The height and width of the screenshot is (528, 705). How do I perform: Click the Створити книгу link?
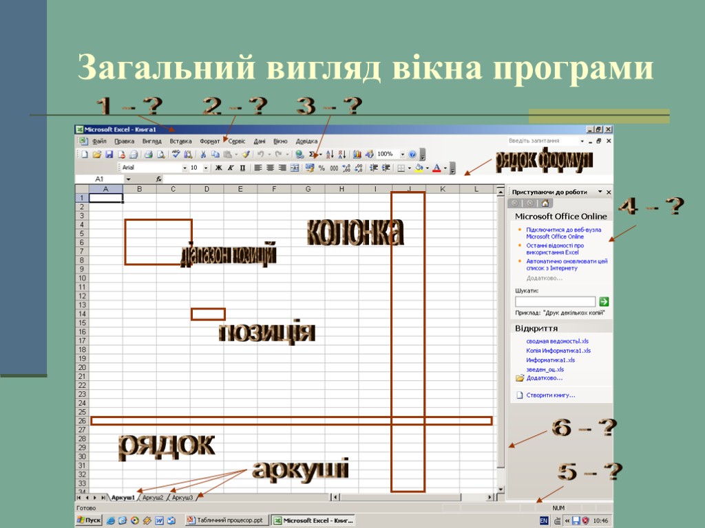[x=550, y=395]
